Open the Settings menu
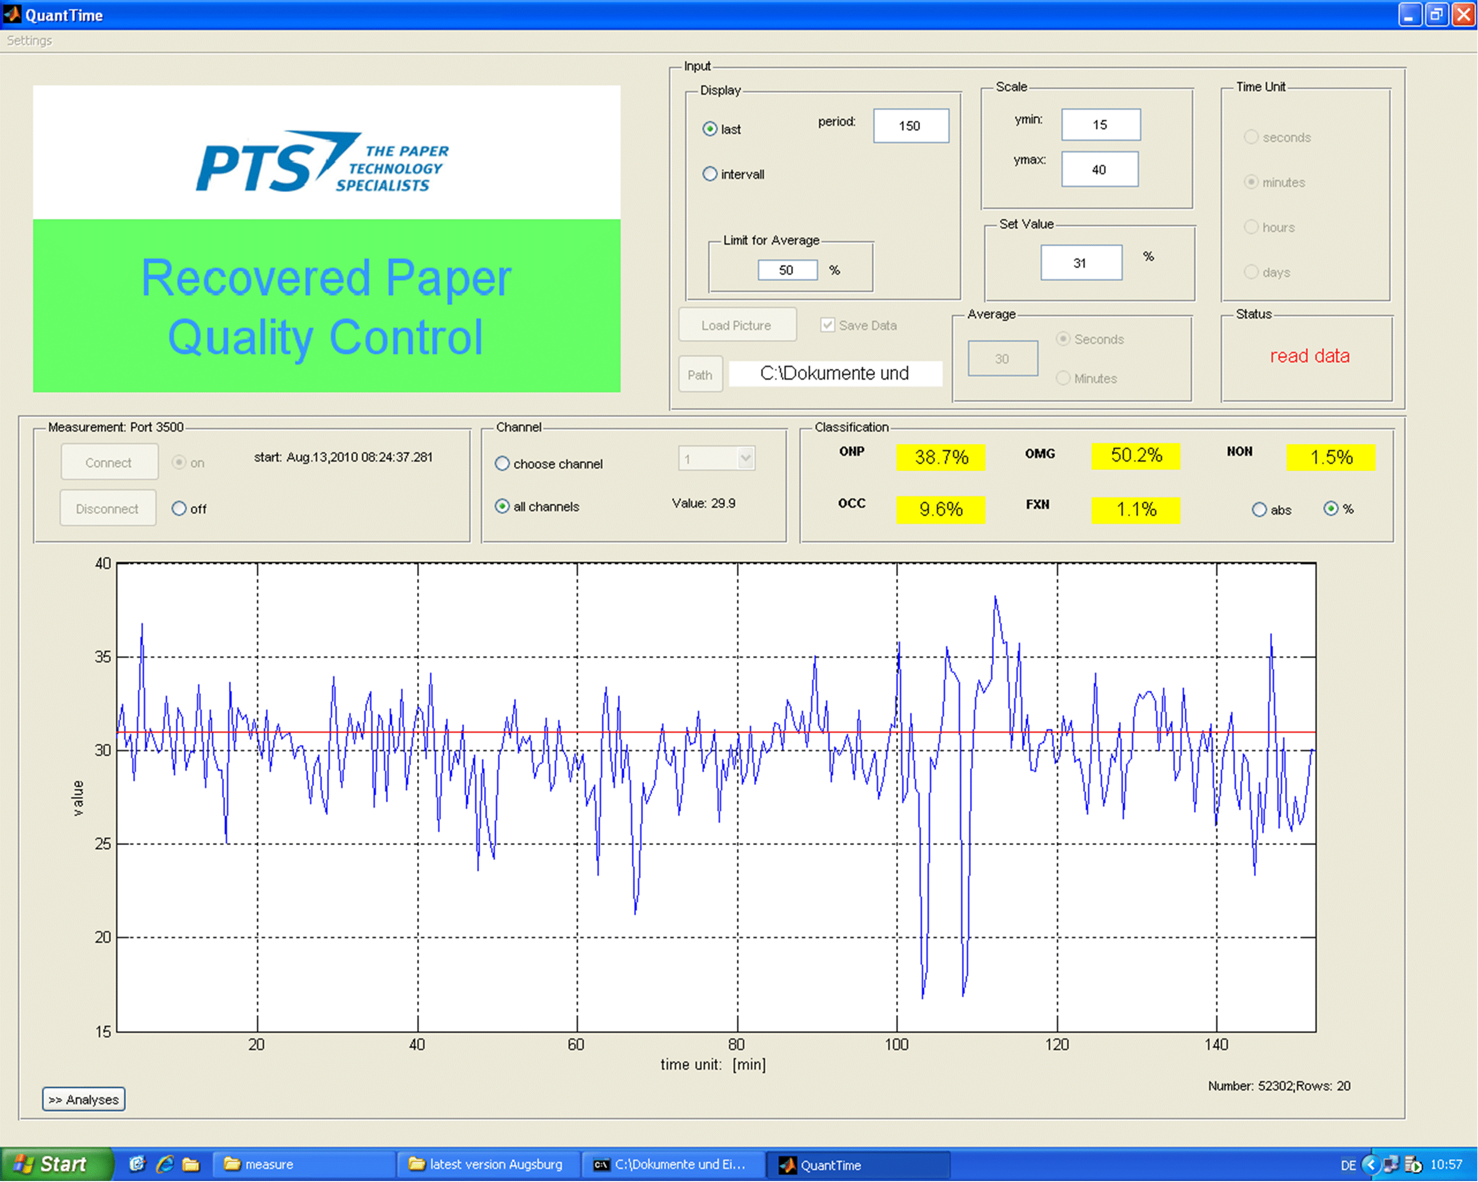Screen dimensions: 1478x1182 29,41
